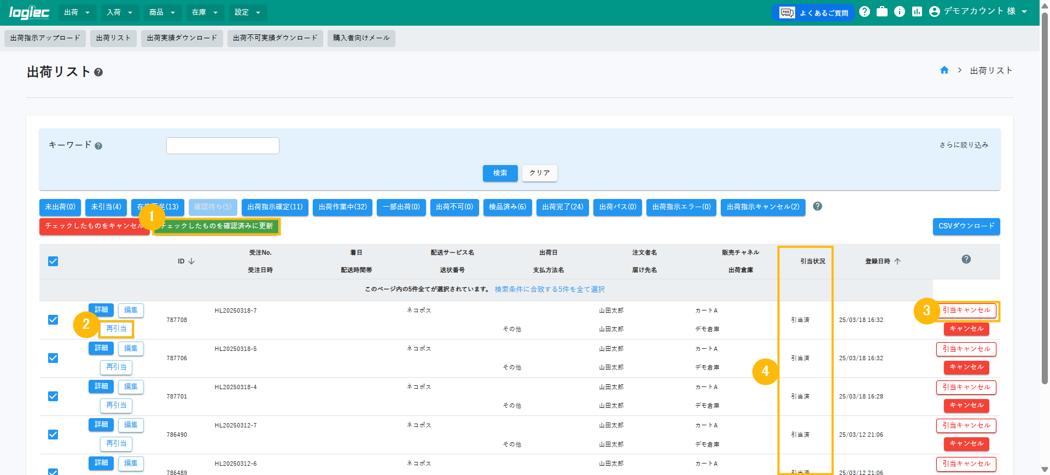This screenshot has width=1050, height=475.
Task: Expand the 在庫 dropdown menu
Action: coord(205,13)
